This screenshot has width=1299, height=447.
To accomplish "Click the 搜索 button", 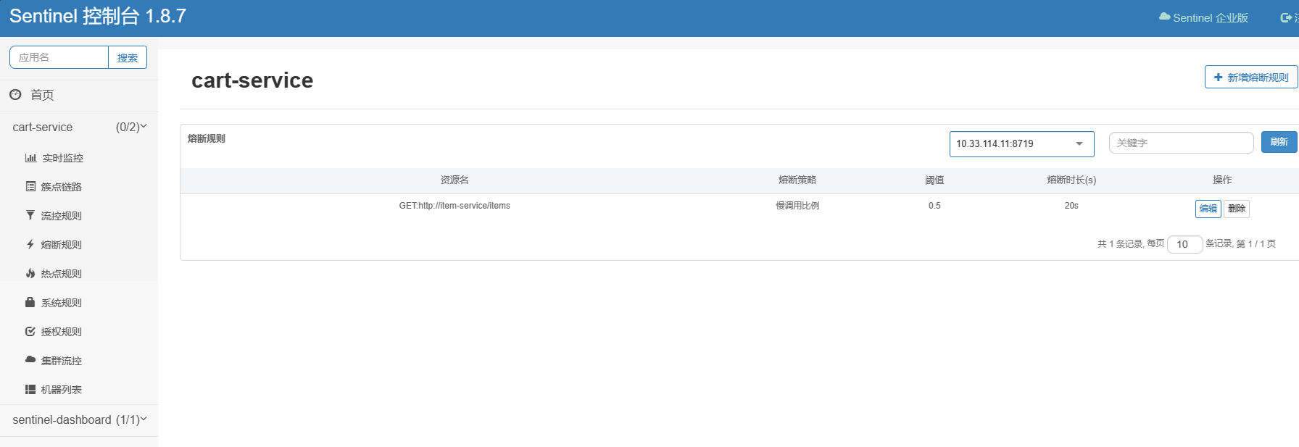I will pos(128,57).
